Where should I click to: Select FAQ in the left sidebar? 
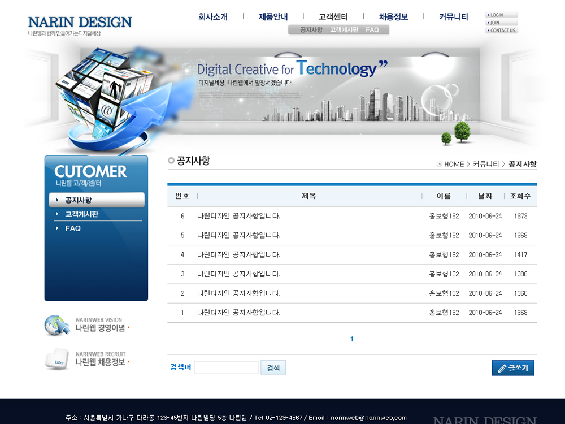tap(73, 228)
